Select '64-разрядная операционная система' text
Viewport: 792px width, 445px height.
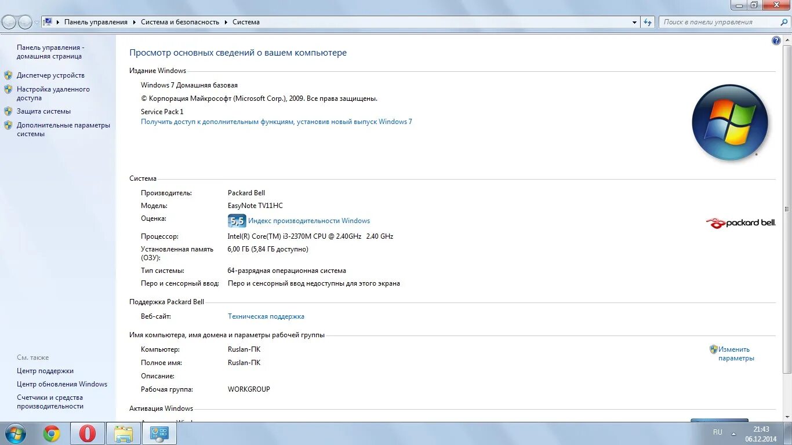[x=287, y=271]
